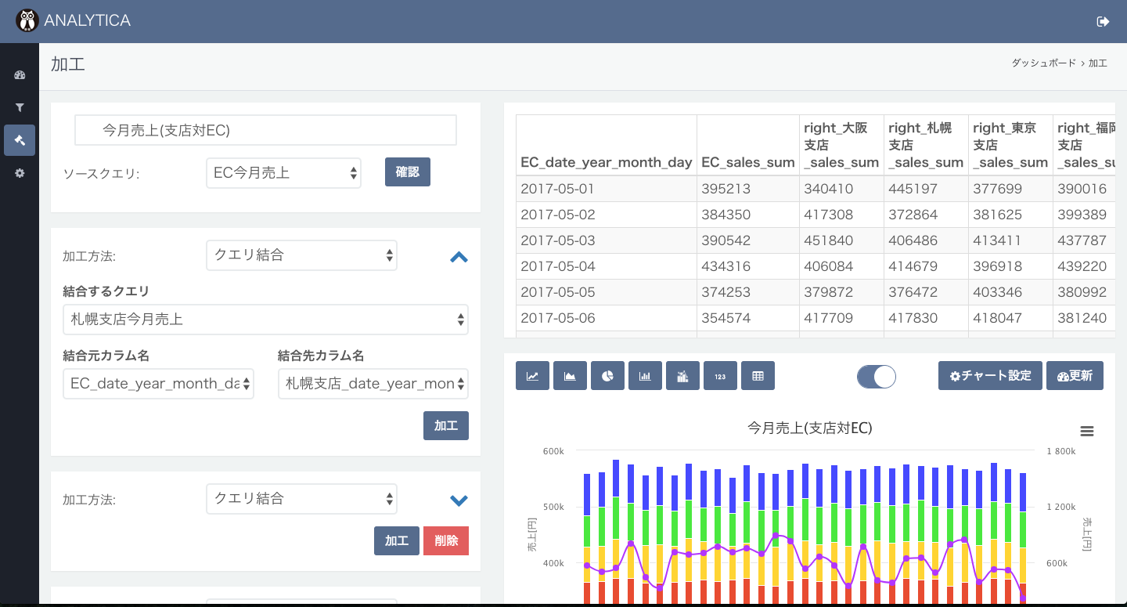Expand the second 加工 panel chevron
1127x607 pixels.
pyautogui.click(x=459, y=500)
